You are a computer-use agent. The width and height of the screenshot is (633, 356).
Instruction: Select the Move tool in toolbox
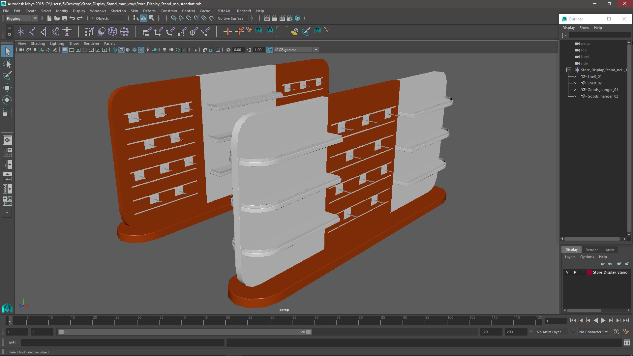click(x=7, y=88)
